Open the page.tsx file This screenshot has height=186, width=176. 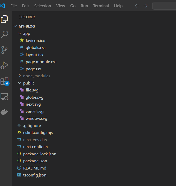[x=33, y=69]
